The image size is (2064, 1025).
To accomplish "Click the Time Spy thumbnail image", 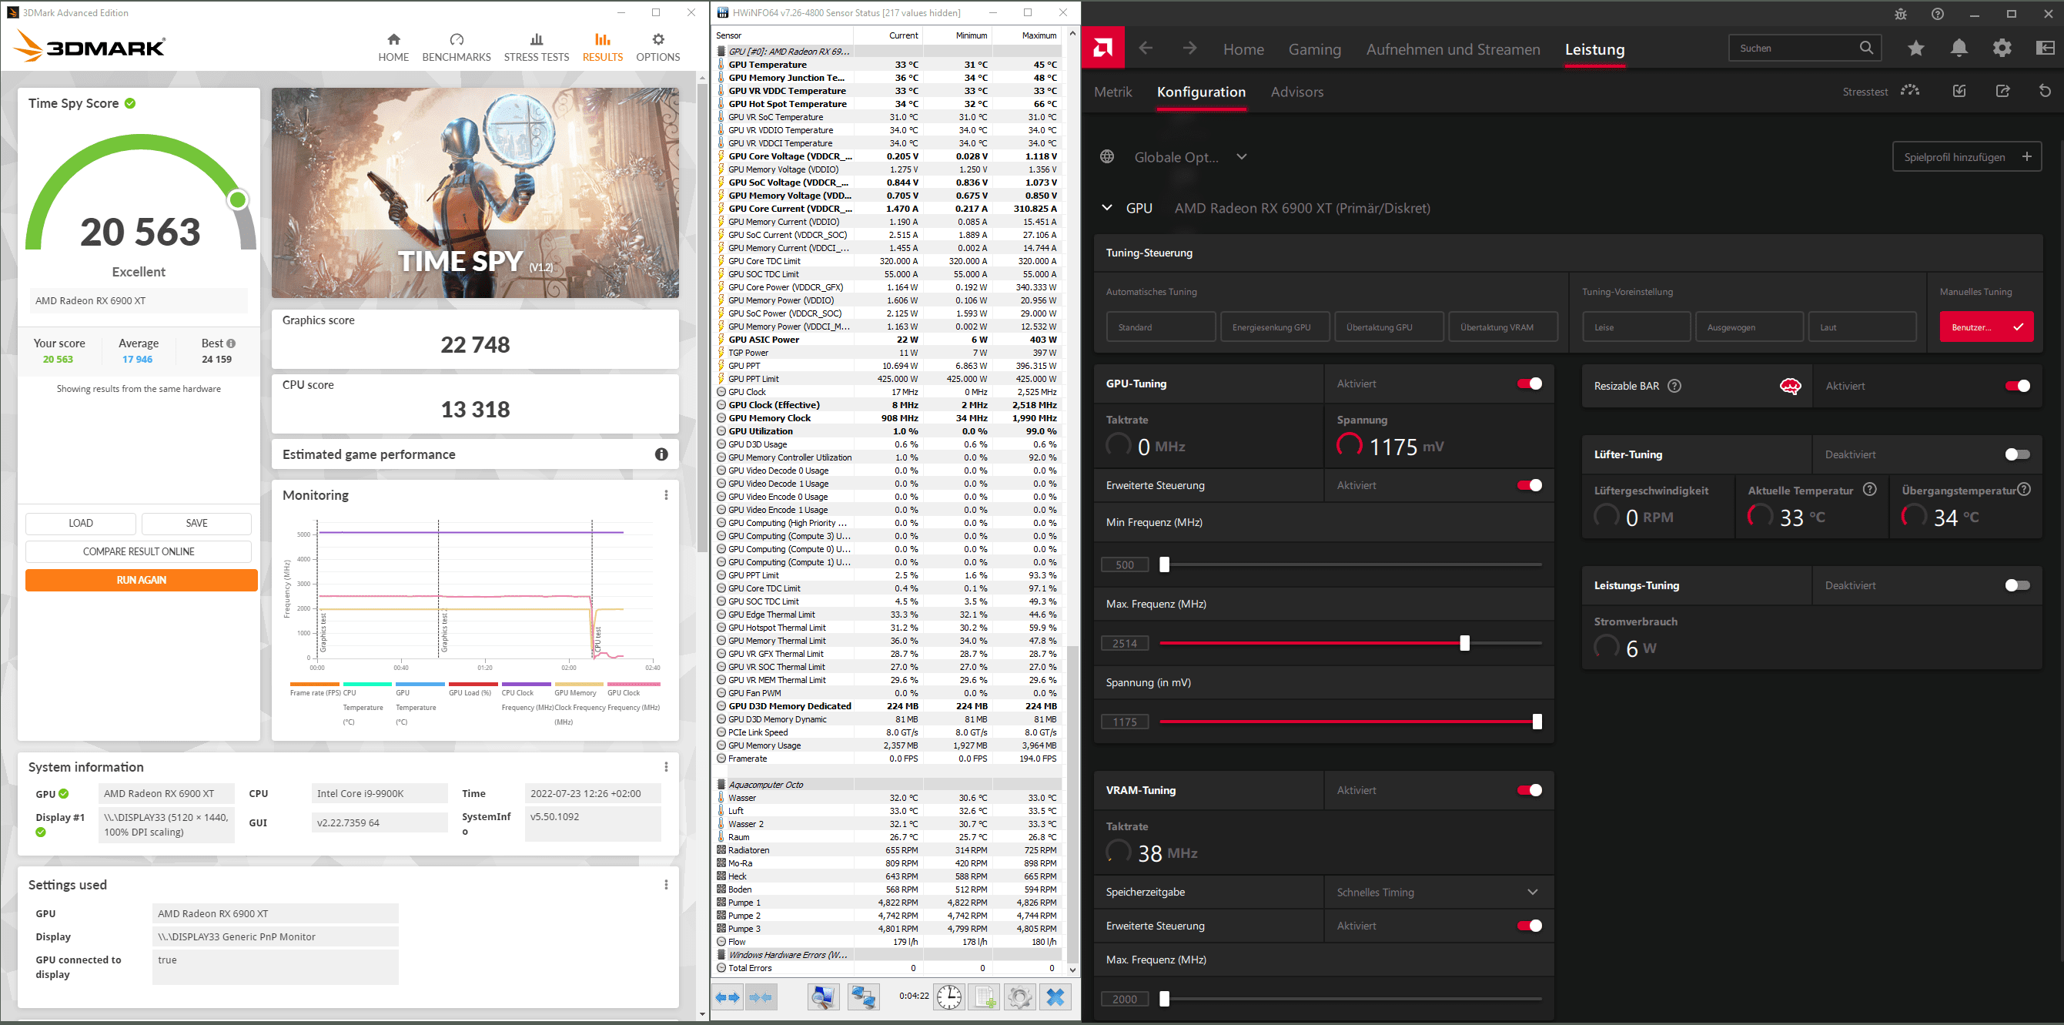I will [x=475, y=193].
